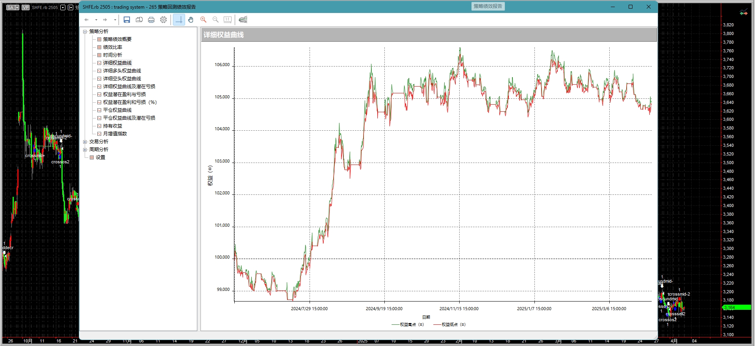
Task: Click the 2025/3/6 15:00:00 axis label
Action: click(609, 309)
